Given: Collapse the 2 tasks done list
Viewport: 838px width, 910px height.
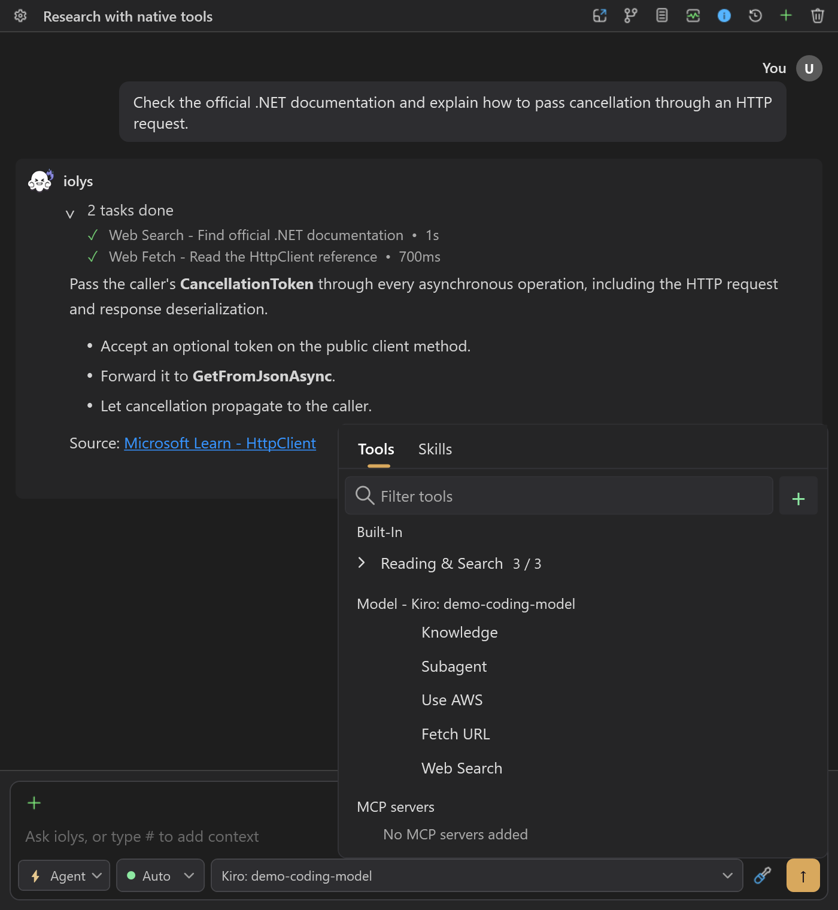Looking at the screenshot, I should click(x=70, y=213).
